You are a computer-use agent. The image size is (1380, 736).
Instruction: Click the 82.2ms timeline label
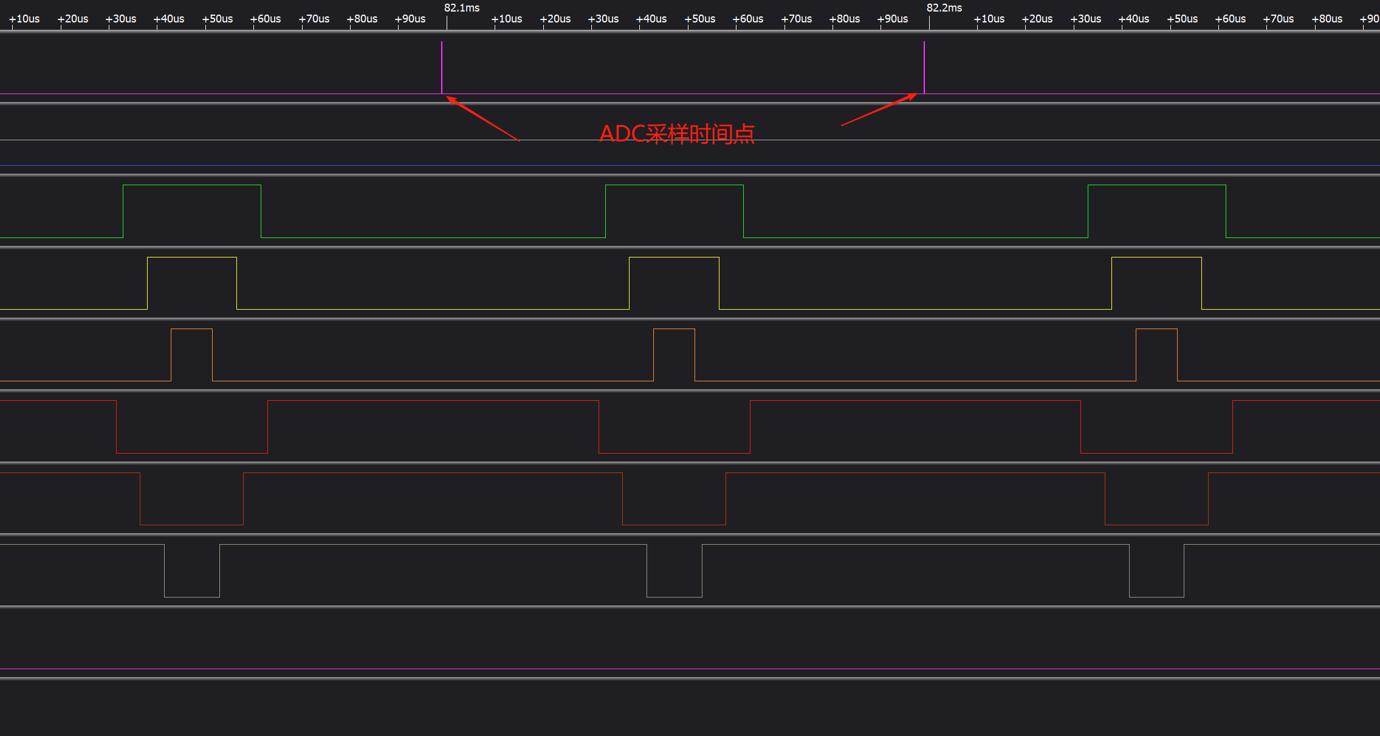[944, 8]
